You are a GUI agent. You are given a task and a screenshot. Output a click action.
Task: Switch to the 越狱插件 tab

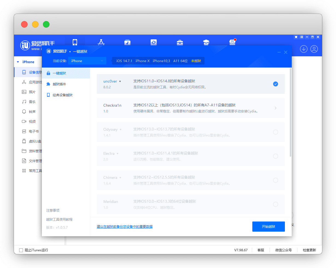coord(59,84)
